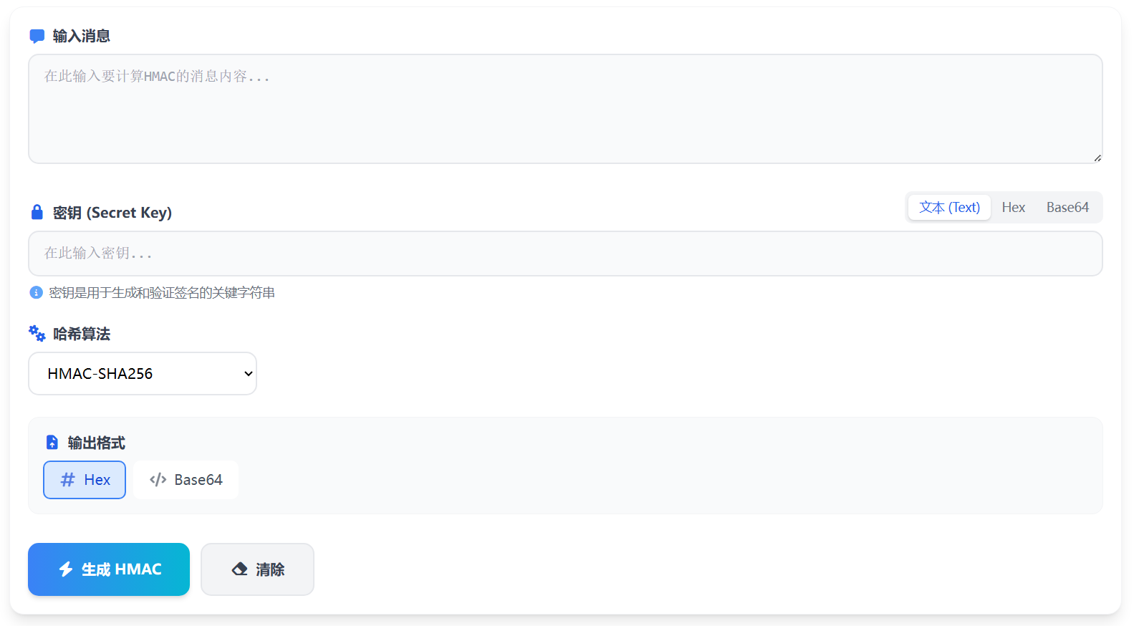Click the hash symbol icon in Hex output
The width and height of the screenshot is (1134, 626).
68,480
